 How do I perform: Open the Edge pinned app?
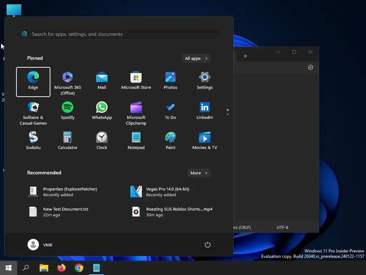33,82
